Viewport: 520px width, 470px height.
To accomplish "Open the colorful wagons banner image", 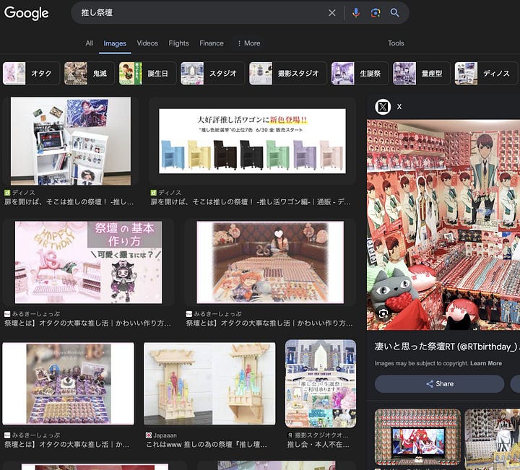I will point(252,141).
